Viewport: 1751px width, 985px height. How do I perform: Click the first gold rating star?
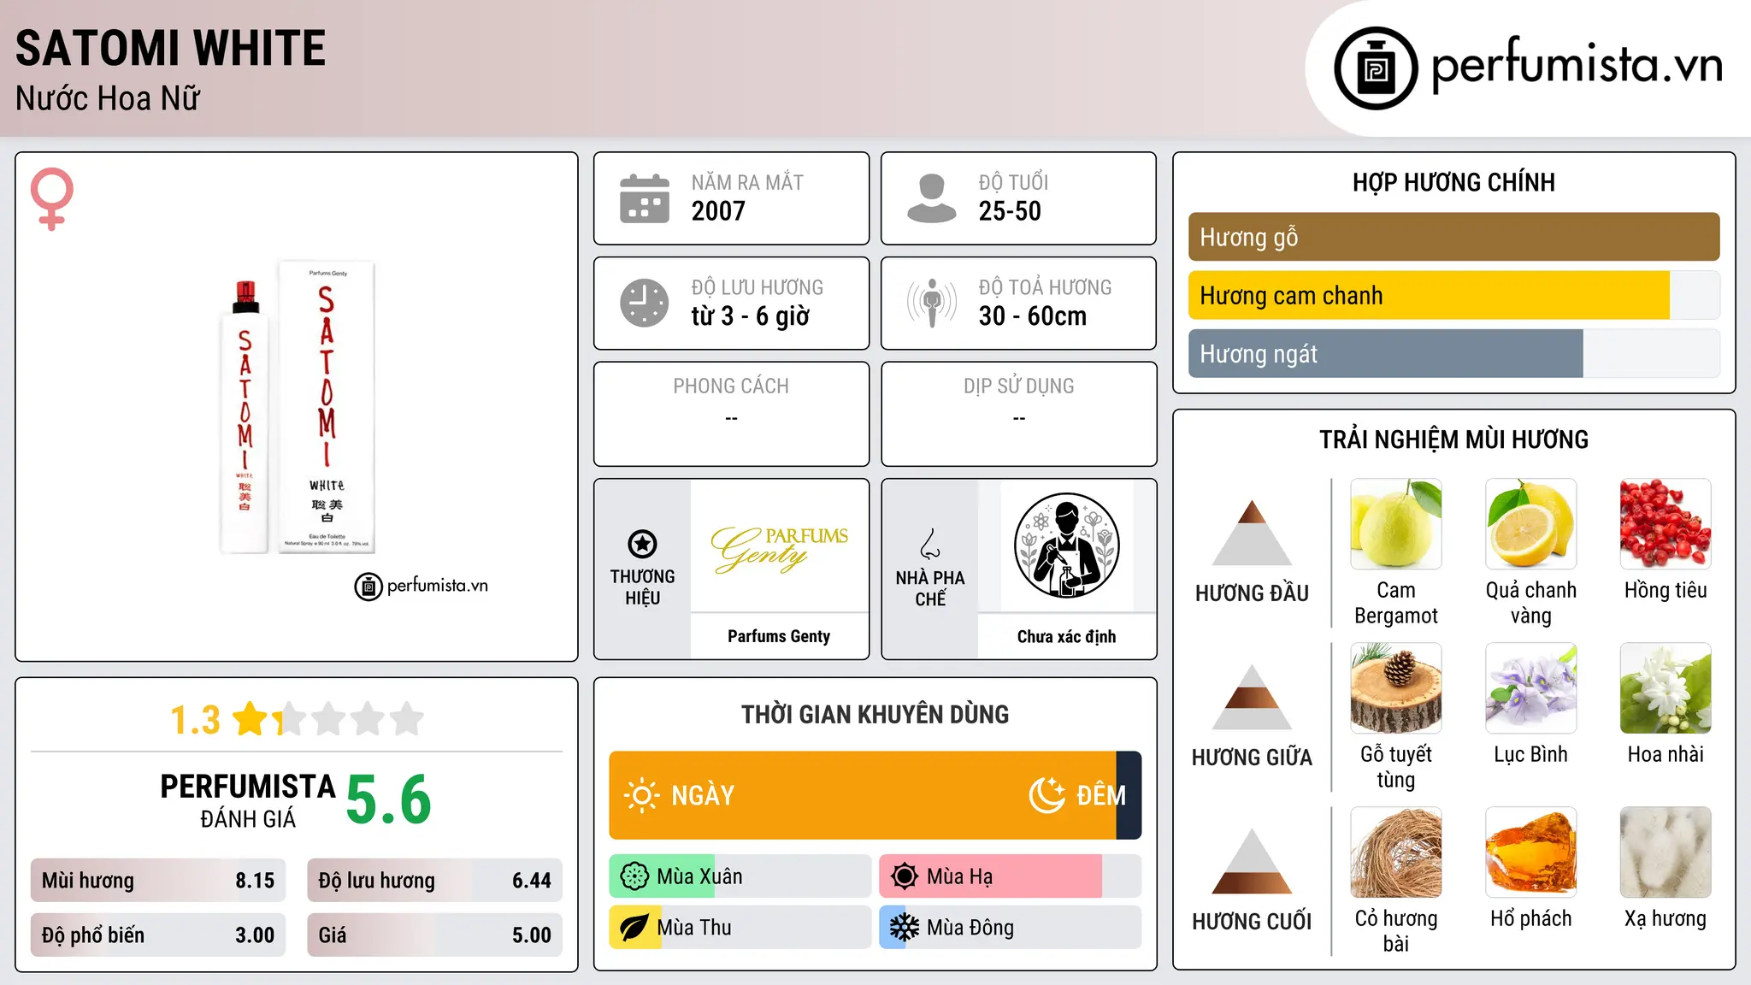tap(251, 719)
